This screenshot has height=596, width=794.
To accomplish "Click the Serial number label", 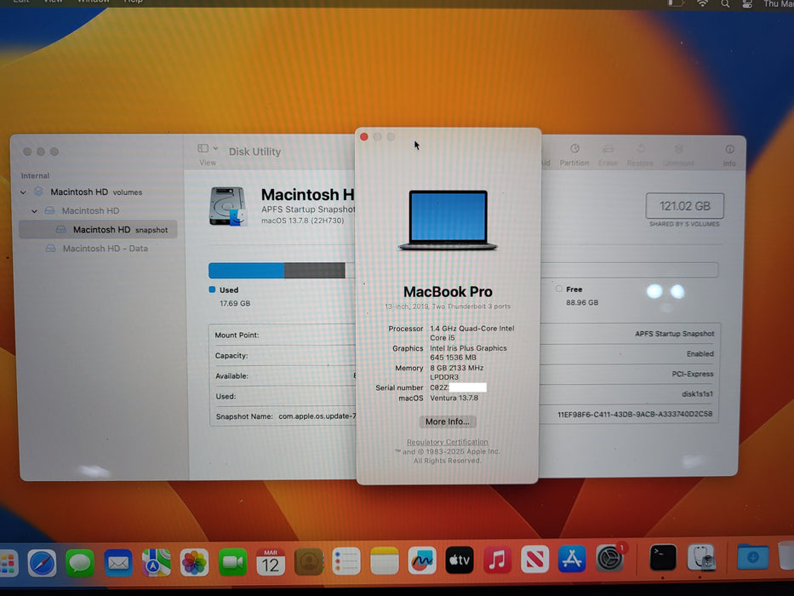I will tap(399, 387).
